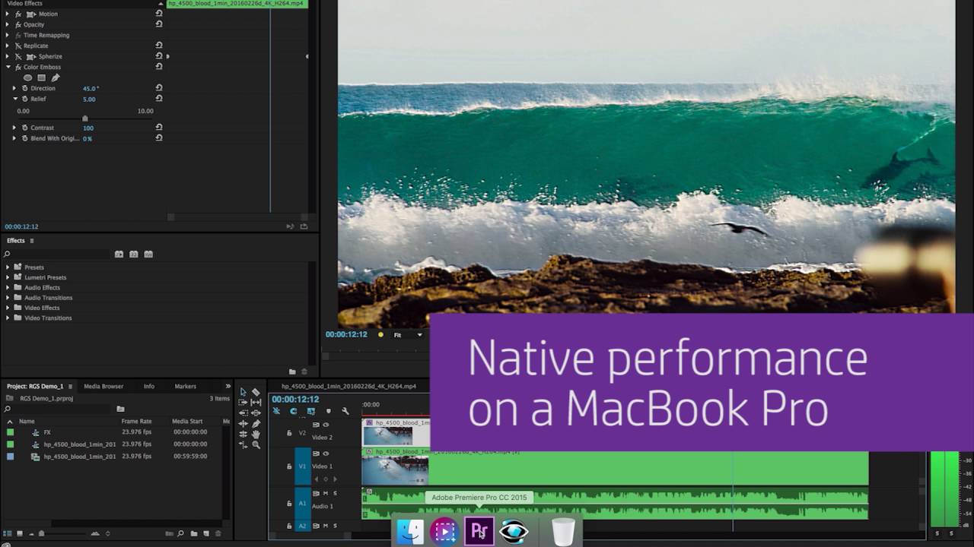Toggle lock on track V2

click(x=289, y=433)
